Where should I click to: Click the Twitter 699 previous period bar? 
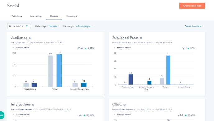coord(51,71)
